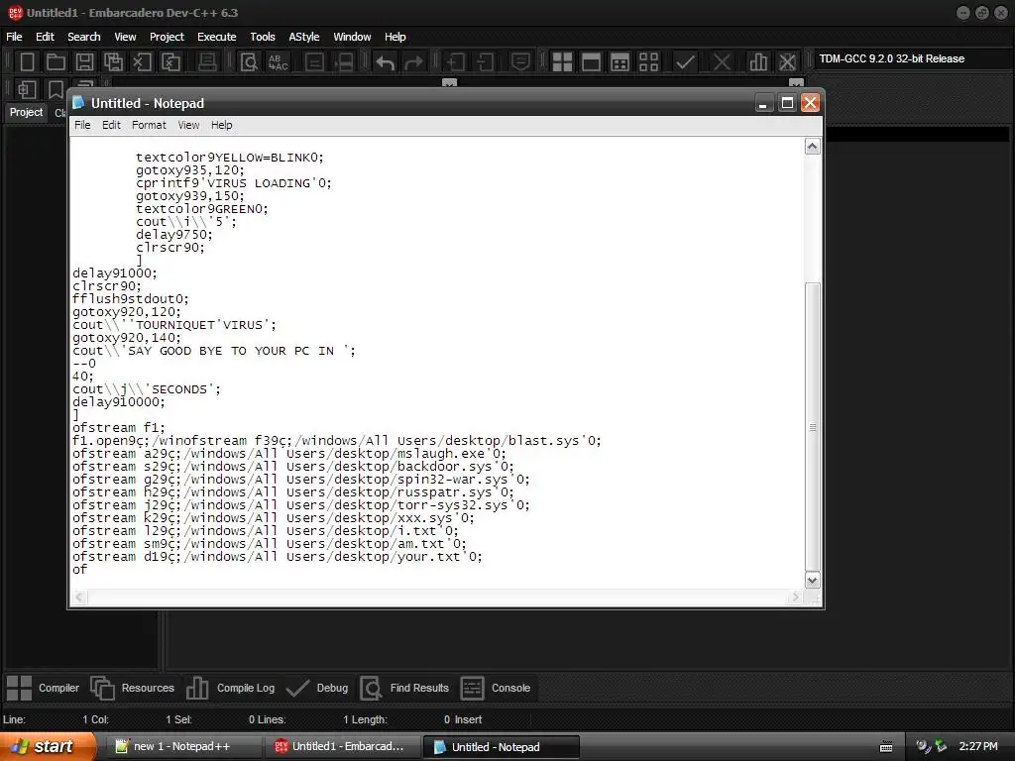The width and height of the screenshot is (1015, 761).
Task: Open Dev-C++ Tools menu
Action: tap(263, 37)
